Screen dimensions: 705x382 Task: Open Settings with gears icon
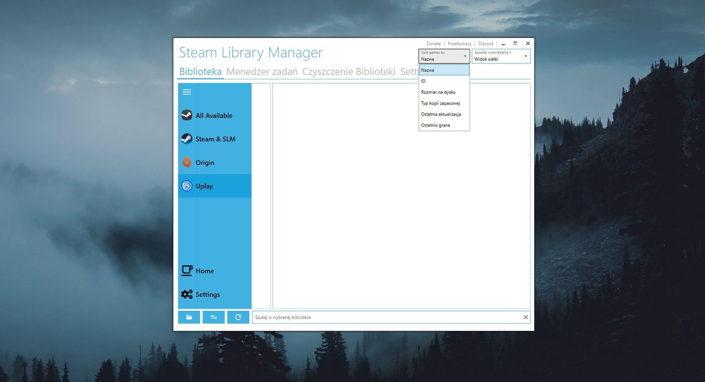215,294
